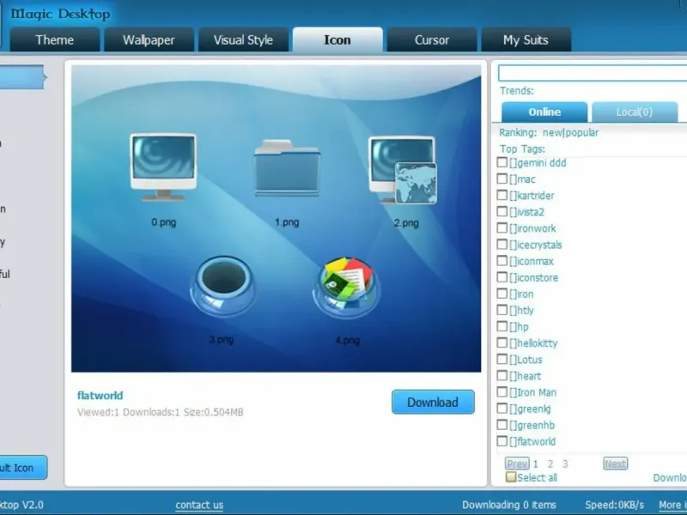The height and width of the screenshot is (515, 687).
Task: Tick the htly checkbox
Action: [502, 310]
